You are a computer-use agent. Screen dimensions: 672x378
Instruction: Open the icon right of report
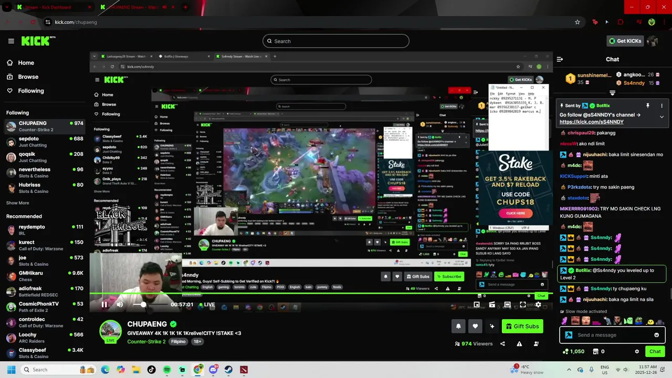536,344
